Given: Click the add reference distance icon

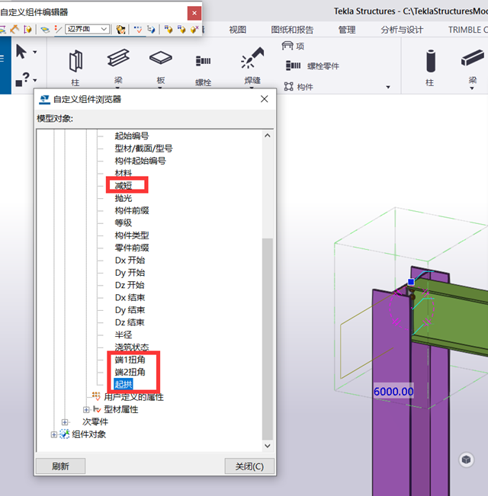Looking at the screenshot, I should tap(28, 30).
